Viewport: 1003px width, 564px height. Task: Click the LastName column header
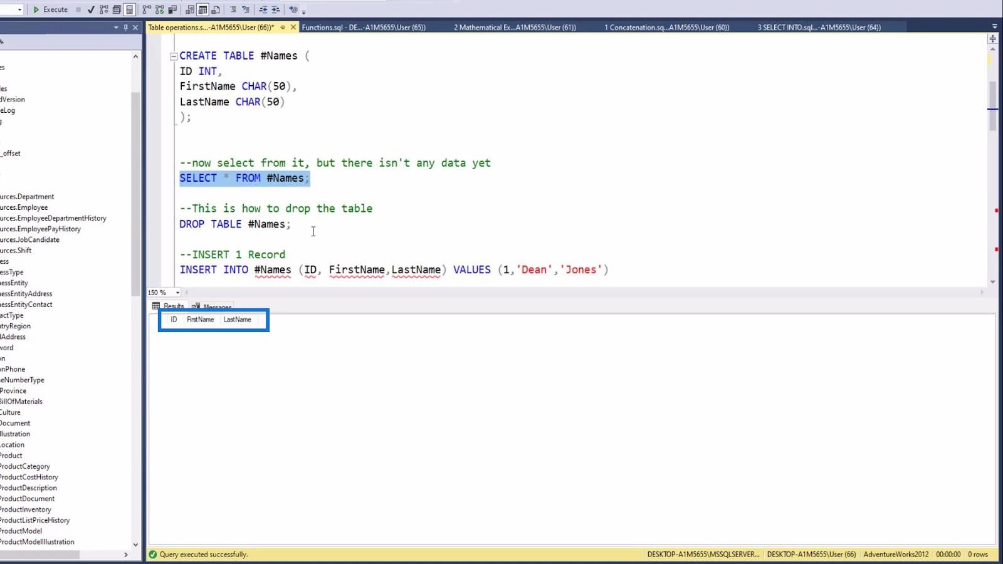pos(238,320)
